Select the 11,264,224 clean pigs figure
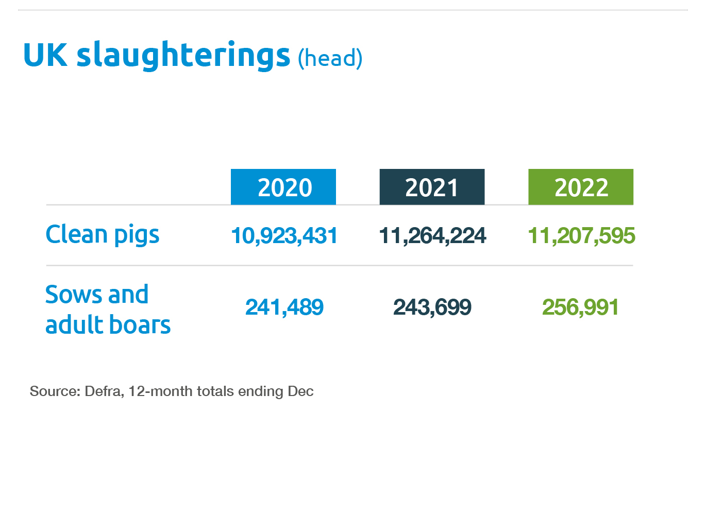The width and height of the screenshot is (706, 515). [x=432, y=236]
